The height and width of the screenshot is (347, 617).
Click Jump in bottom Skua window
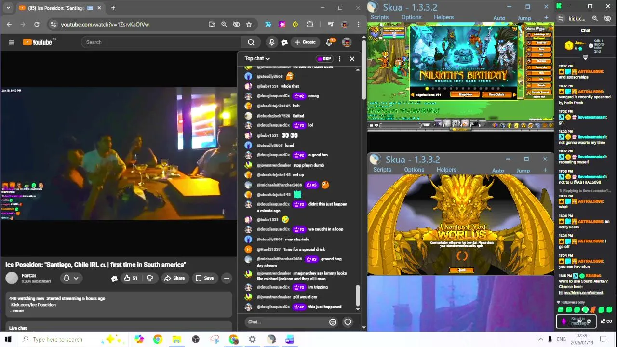(523, 171)
